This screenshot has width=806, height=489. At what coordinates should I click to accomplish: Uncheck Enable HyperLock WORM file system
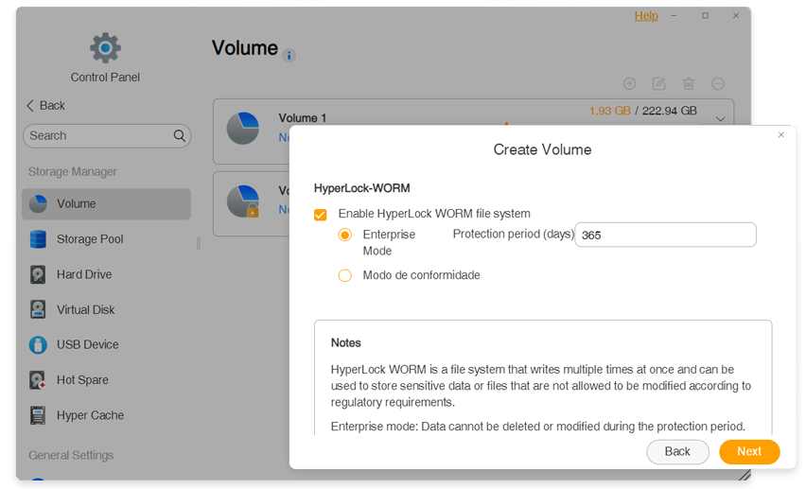321,215
